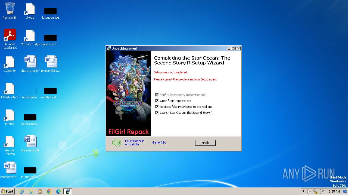Open File Explorer from taskbar

(x=31, y=191)
